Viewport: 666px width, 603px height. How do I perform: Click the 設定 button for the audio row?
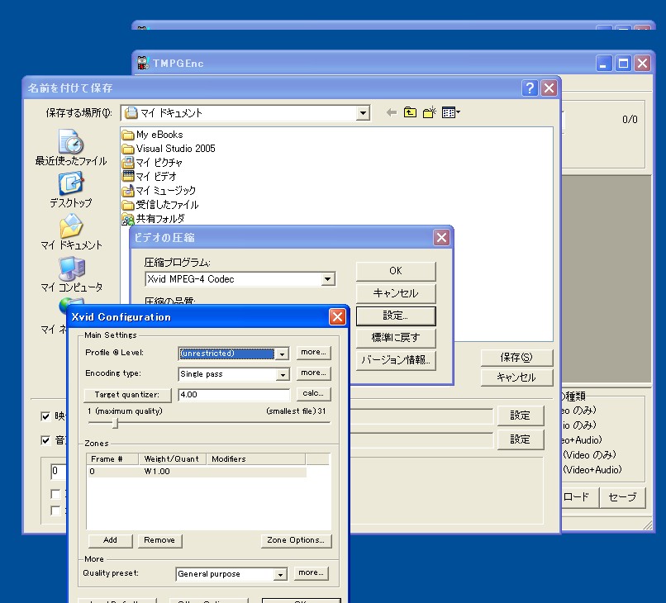coord(521,439)
